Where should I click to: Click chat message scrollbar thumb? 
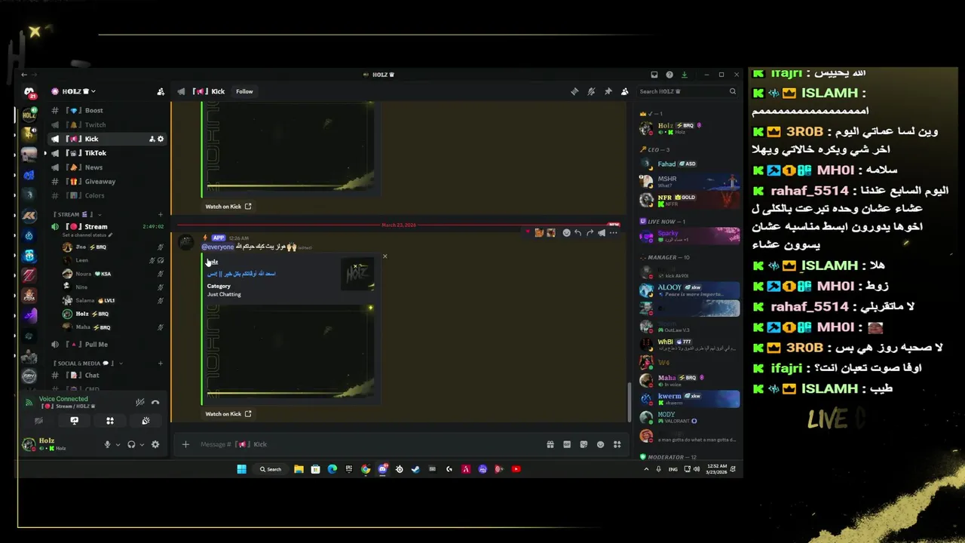[x=629, y=401]
